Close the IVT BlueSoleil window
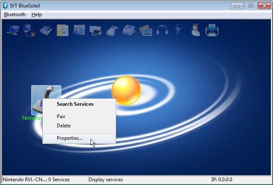The image size is (273, 185). coord(264,6)
